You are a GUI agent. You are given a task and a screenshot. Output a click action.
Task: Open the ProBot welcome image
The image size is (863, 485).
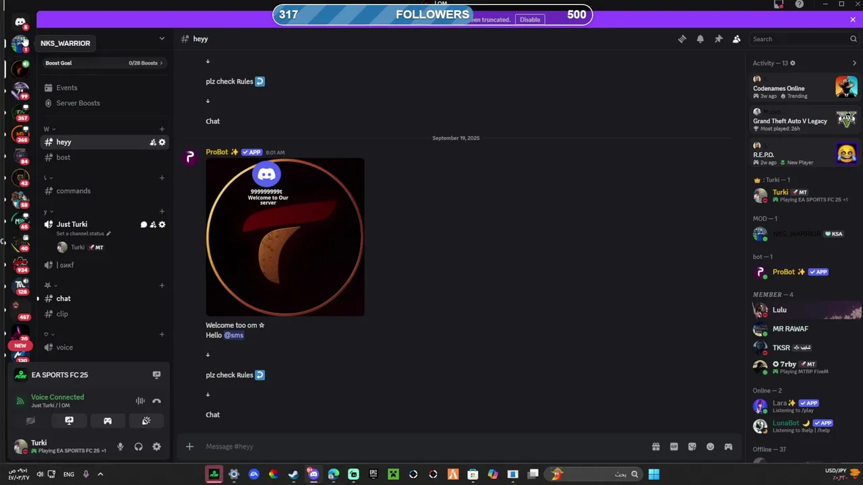(x=285, y=237)
